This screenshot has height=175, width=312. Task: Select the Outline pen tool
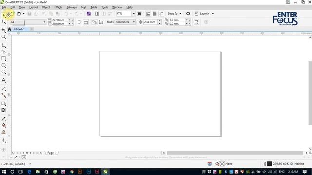[4, 140]
